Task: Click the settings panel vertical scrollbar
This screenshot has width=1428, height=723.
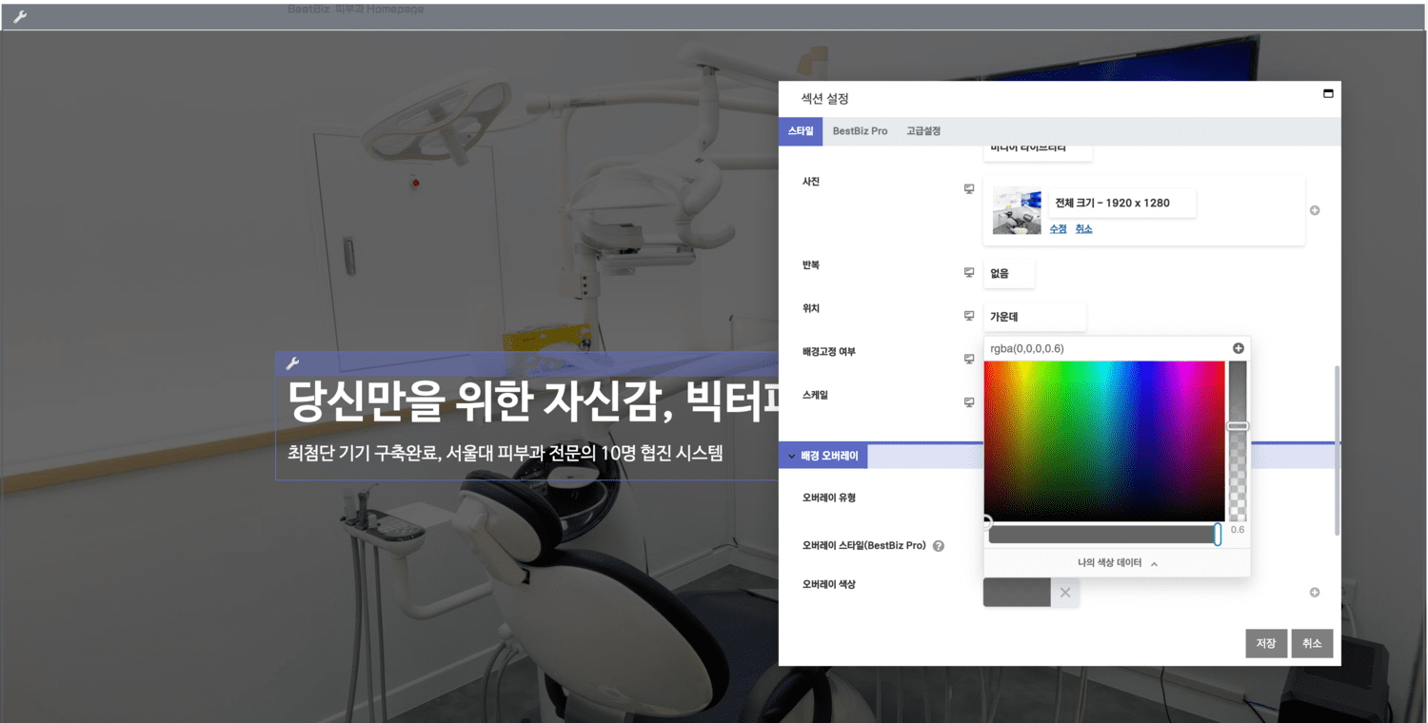Action: coord(1337,450)
